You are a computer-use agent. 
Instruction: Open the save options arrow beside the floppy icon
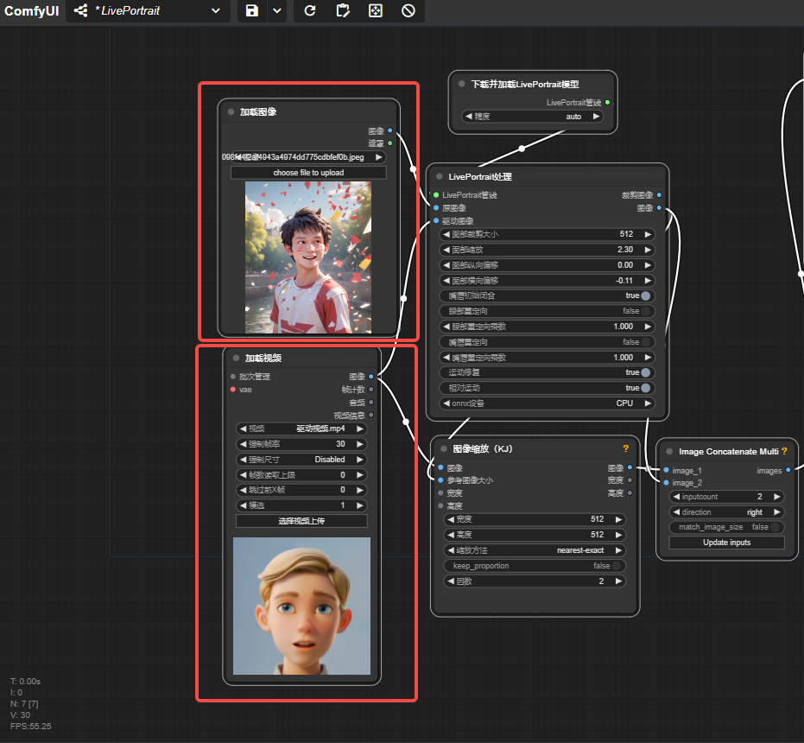(277, 10)
